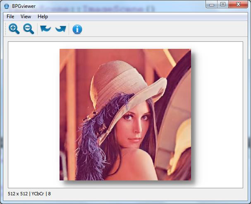Maximize the BPGviewer window
Image resolution: width=251 pixels, height=204 pixels.
tap(223, 4)
